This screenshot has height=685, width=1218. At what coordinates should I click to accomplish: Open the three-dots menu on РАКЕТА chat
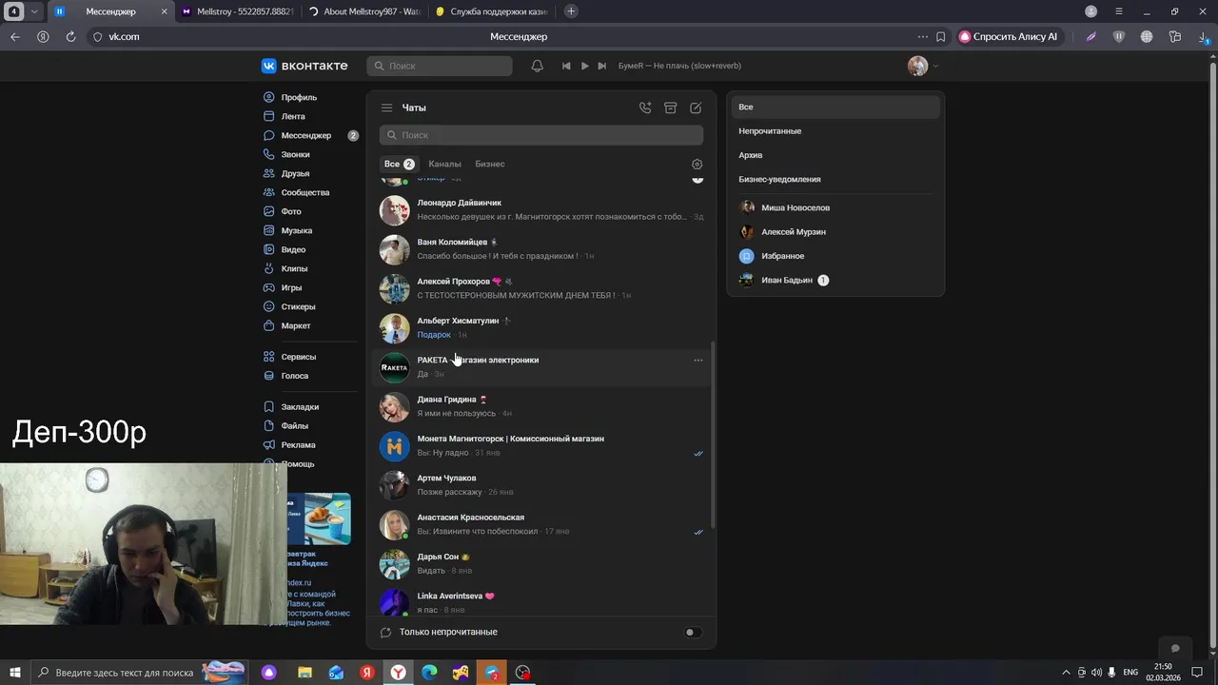[x=698, y=361]
